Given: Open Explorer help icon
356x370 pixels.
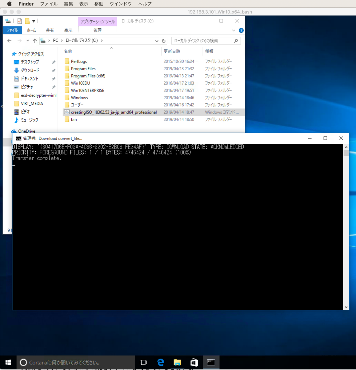Looking at the screenshot, I should click(x=241, y=30).
